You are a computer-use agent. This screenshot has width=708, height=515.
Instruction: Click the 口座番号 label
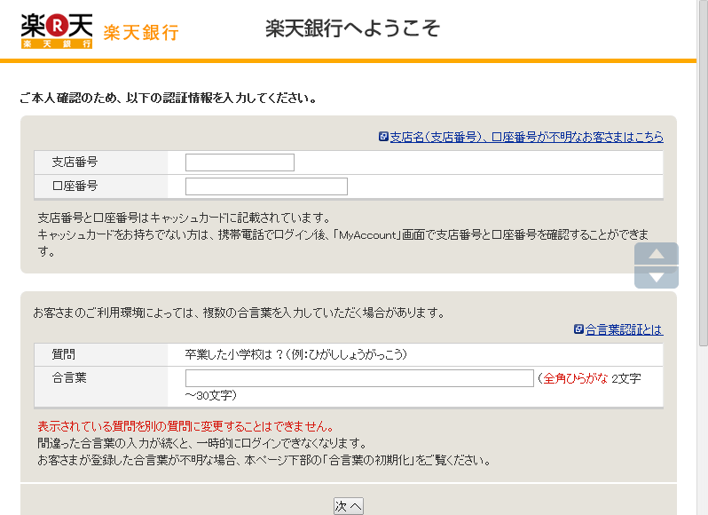75,186
